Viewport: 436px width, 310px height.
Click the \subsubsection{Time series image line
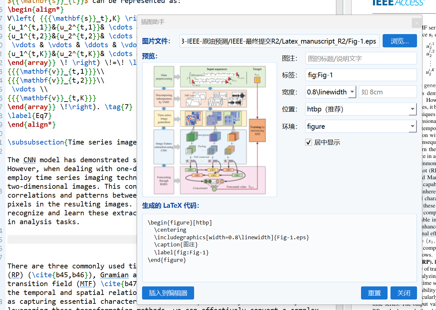pos(72,142)
